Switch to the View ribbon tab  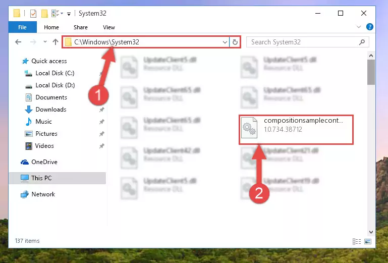click(109, 27)
